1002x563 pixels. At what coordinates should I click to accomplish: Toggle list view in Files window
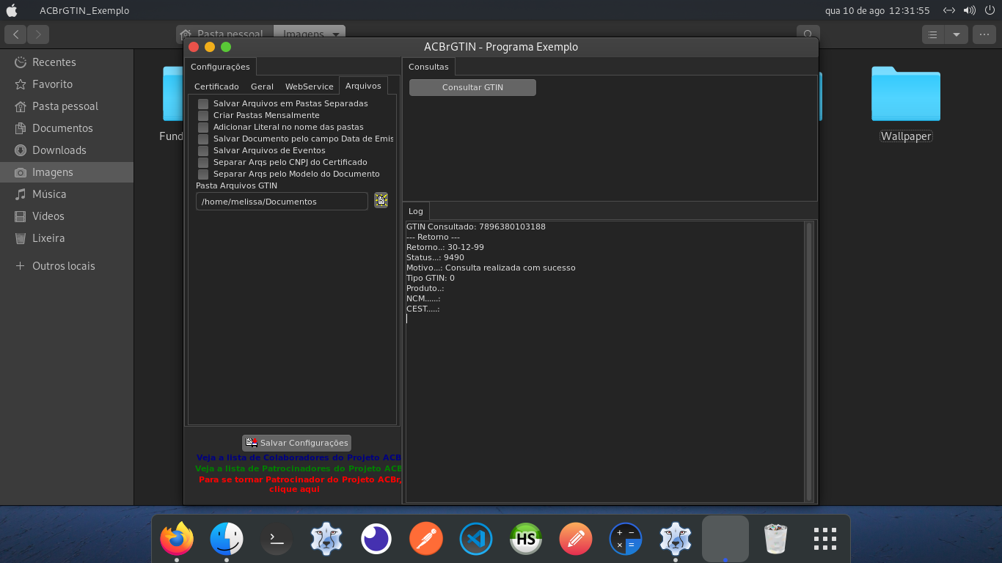[933, 34]
